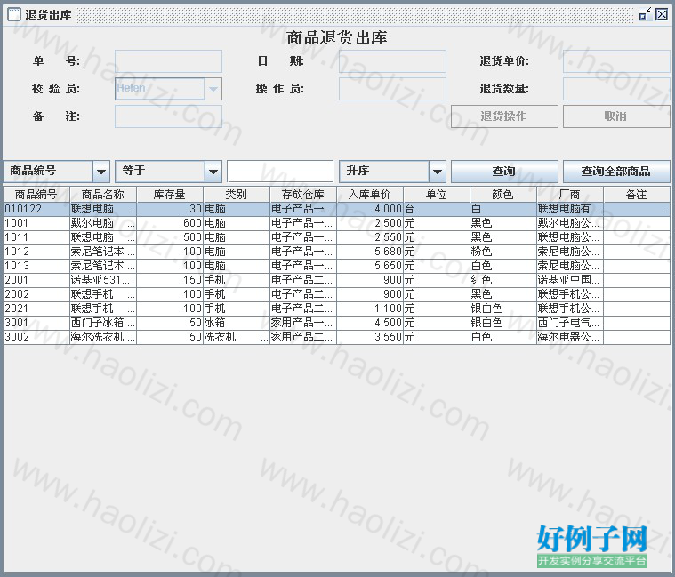Focus the search keyword input field
The width and height of the screenshot is (675, 577).
[280, 172]
